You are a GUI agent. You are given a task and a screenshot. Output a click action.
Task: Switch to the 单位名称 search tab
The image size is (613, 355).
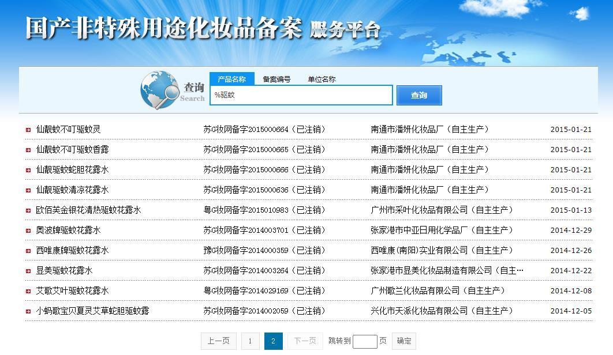(x=322, y=80)
